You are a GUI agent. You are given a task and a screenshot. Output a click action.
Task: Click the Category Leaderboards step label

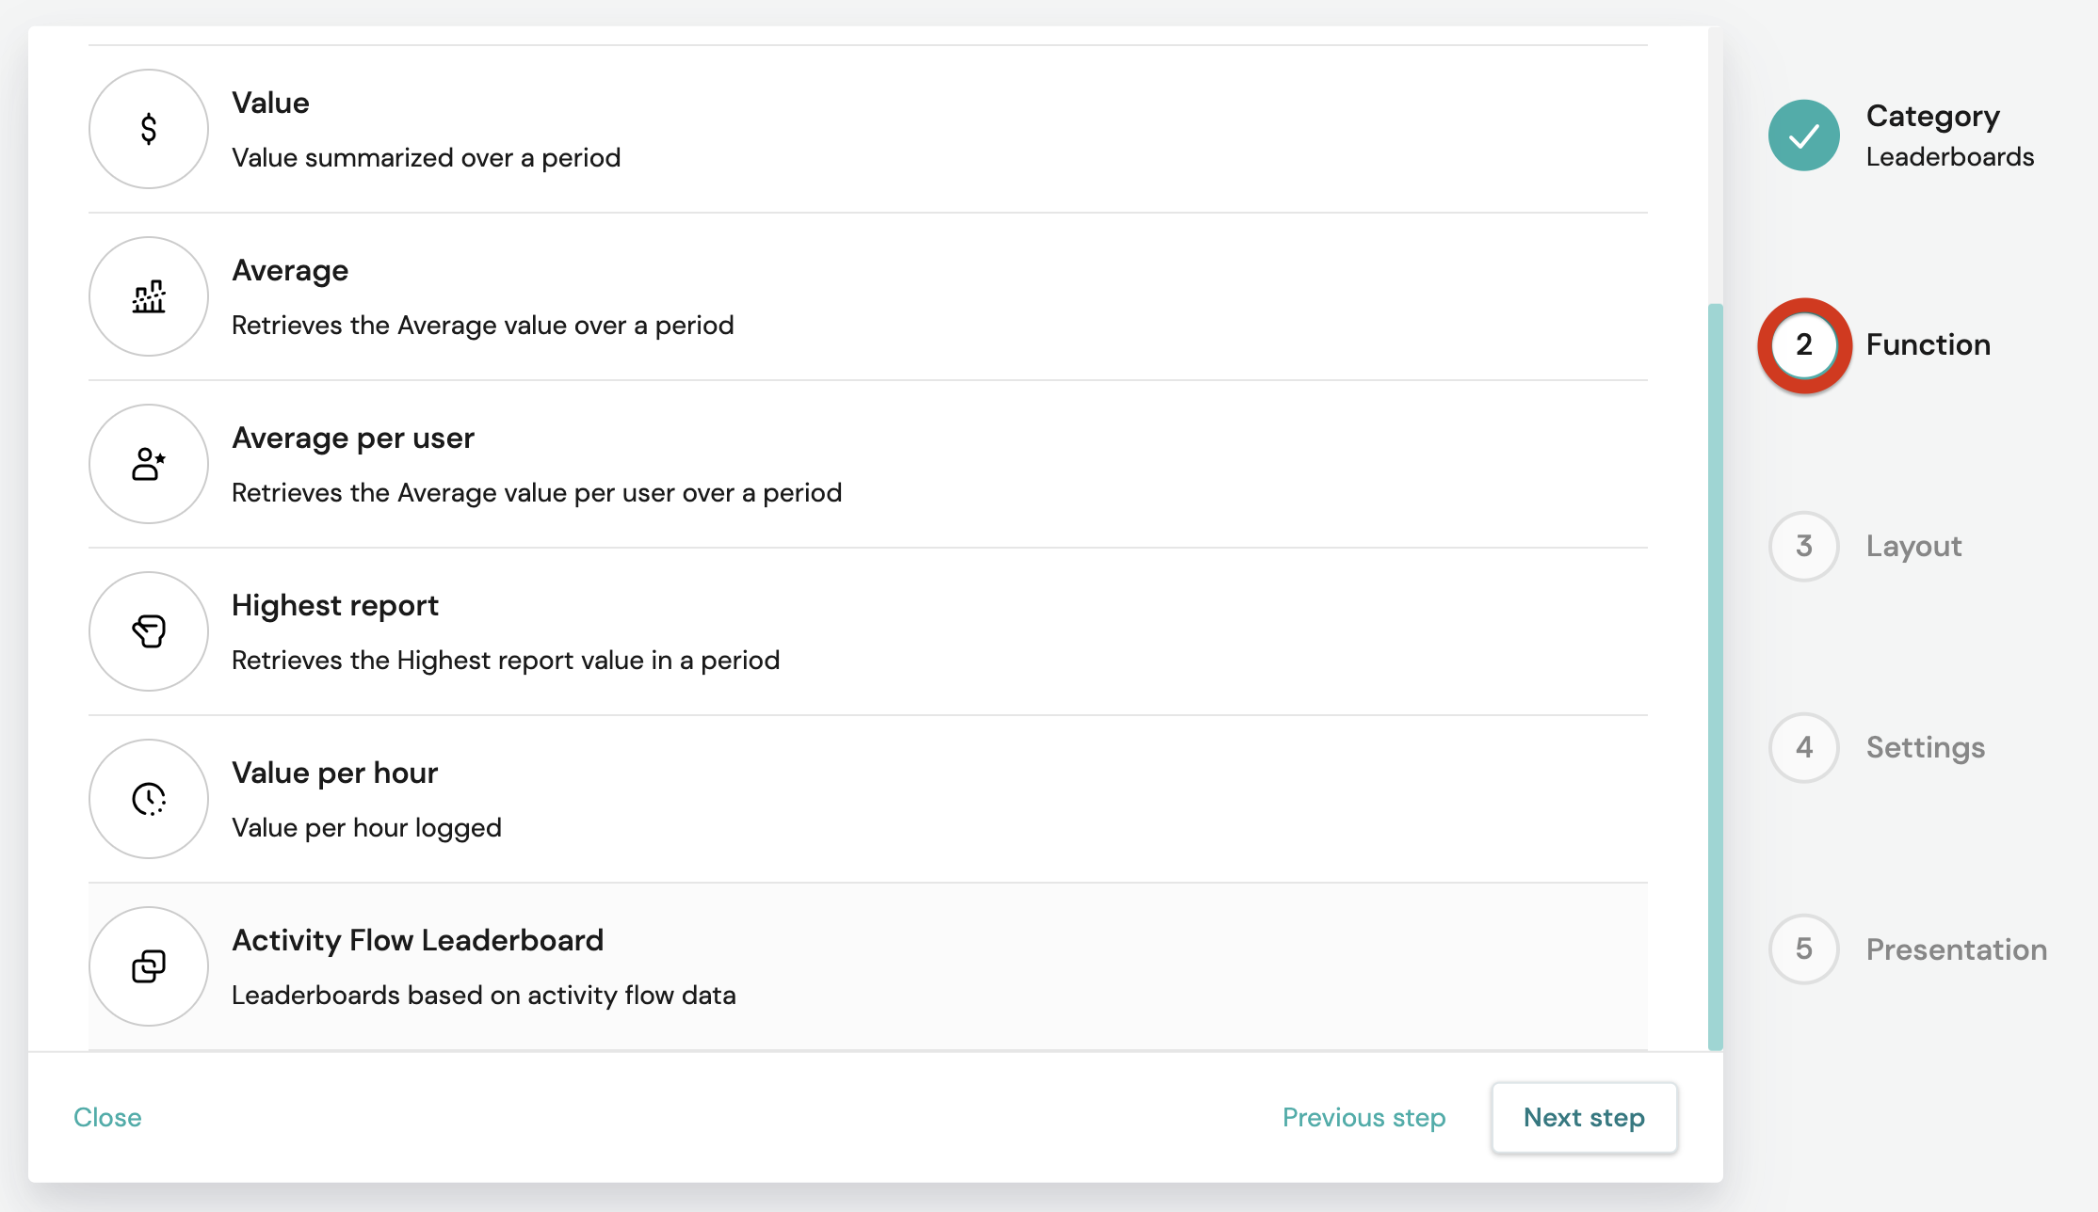tap(1950, 136)
